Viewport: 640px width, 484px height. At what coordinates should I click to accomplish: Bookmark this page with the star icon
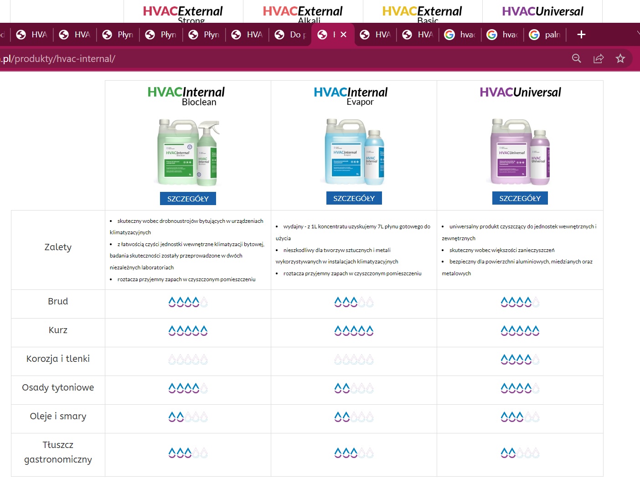620,58
